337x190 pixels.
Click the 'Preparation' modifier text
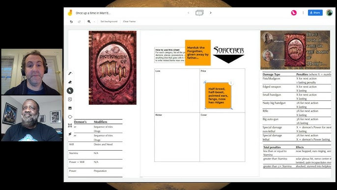[x=100, y=171]
